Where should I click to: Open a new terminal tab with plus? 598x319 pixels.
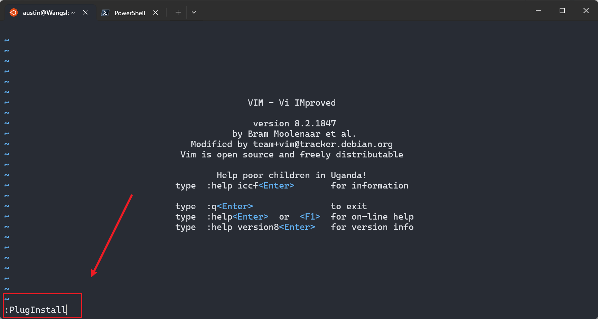178,12
